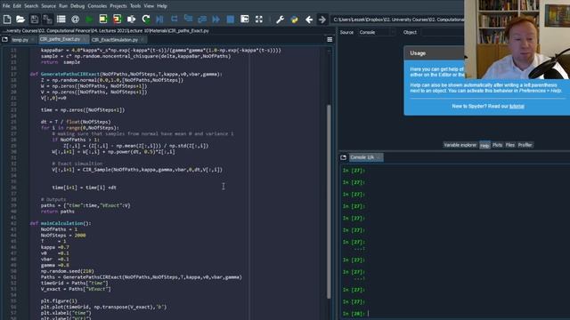Open the Tools menu
This screenshot has width=570, height=320.
[x=135, y=6]
